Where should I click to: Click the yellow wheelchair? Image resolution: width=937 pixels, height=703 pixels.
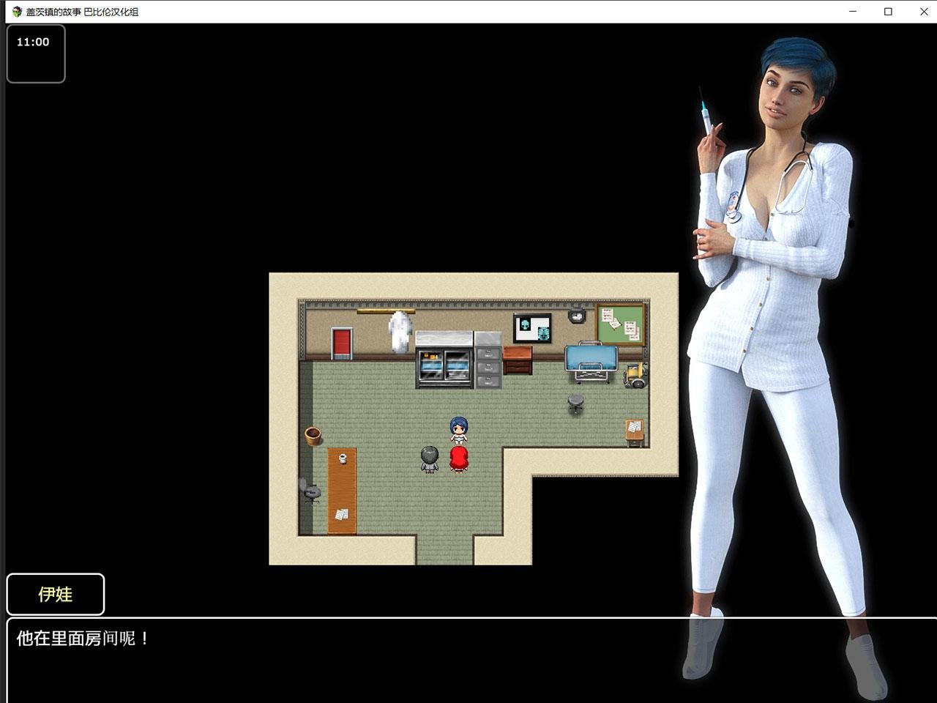635,374
